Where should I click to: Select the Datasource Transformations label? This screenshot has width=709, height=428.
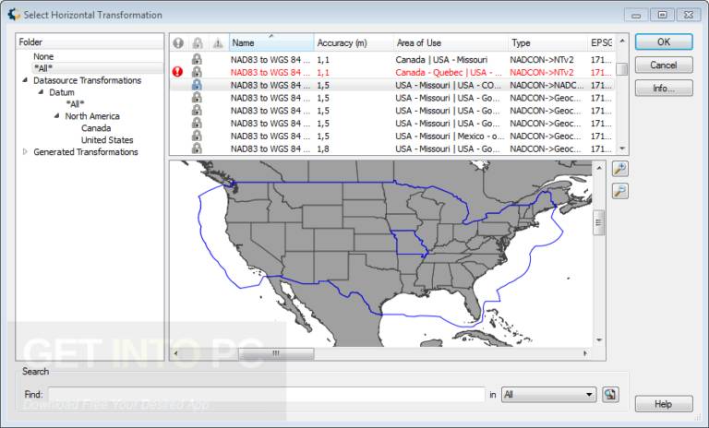pyautogui.click(x=88, y=80)
